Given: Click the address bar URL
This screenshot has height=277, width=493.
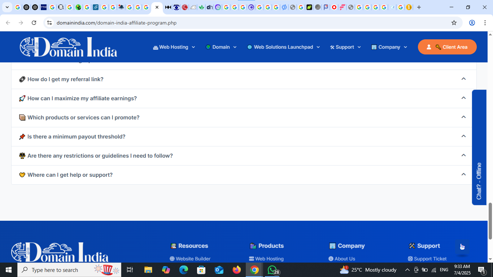Looking at the screenshot, I should pos(117,23).
